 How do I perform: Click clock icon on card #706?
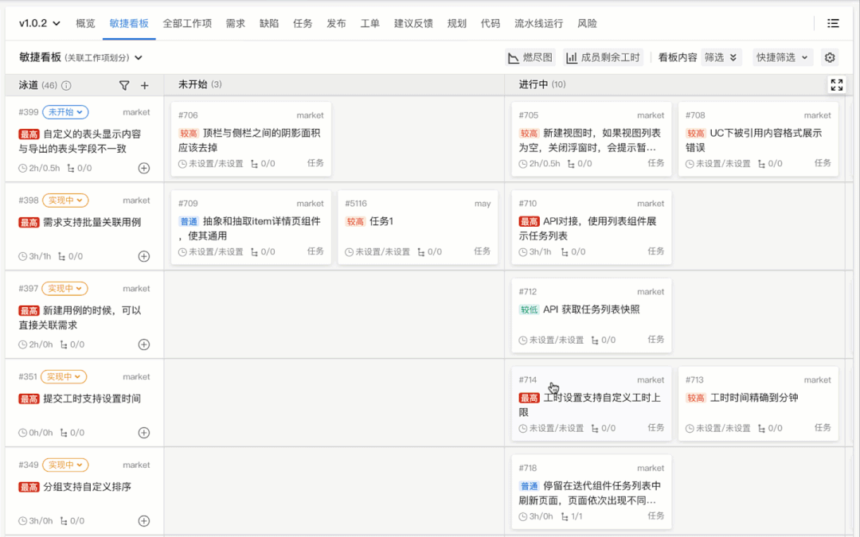coord(182,164)
